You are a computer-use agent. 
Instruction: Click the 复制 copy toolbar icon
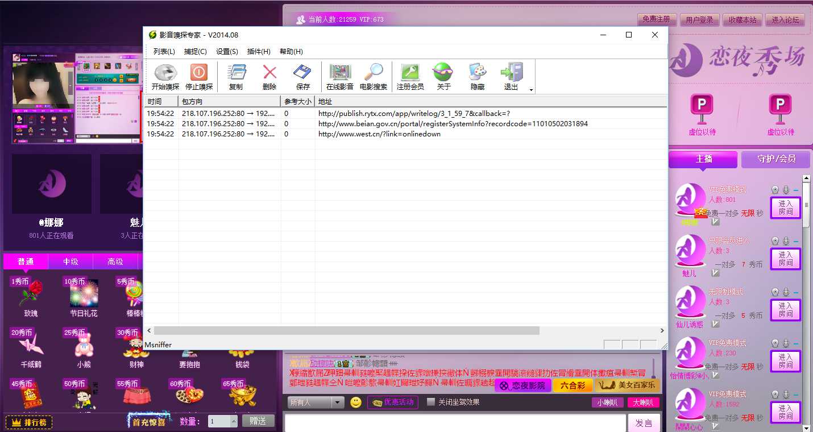tap(236, 77)
